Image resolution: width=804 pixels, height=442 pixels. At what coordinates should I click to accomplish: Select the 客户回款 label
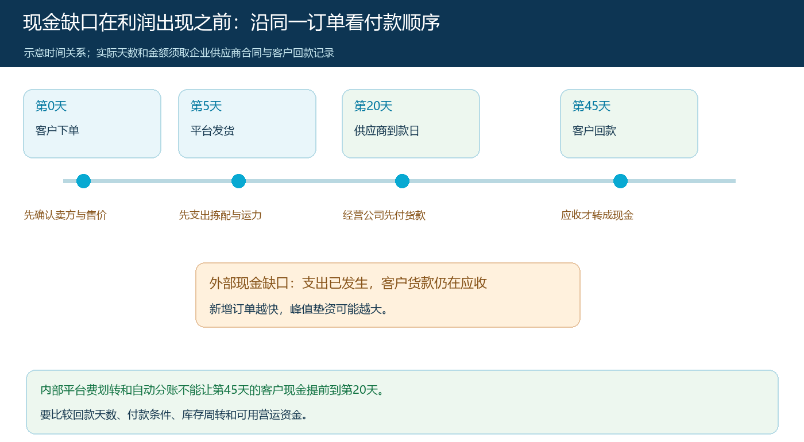[x=594, y=131]
